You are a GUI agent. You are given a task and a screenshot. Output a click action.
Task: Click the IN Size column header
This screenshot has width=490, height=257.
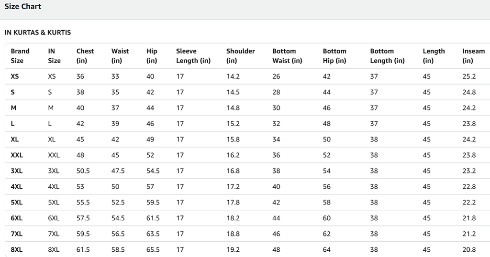(54, 56)
